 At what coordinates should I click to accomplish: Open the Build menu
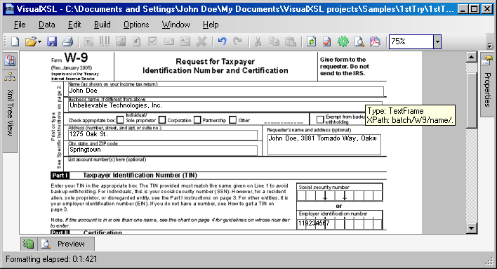(102, 25)
